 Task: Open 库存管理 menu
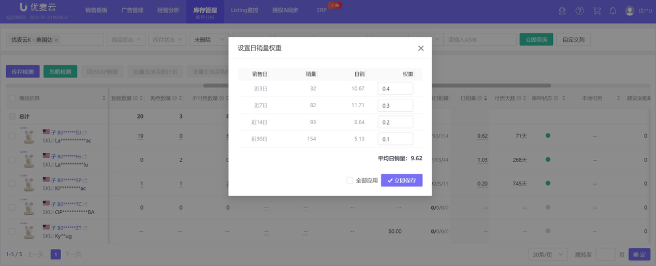[x=205, y=11]
